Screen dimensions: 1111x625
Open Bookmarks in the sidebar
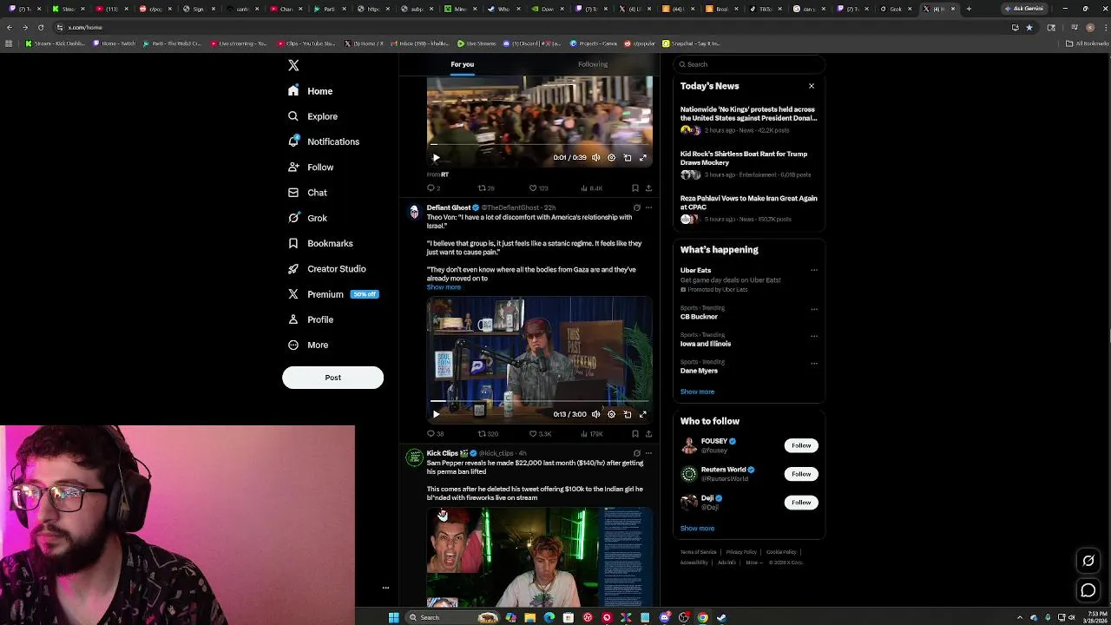pos(321,243)
